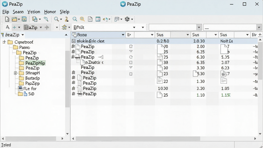Image resolution: width=263 pixels, height=148 pixels.
Task: Click the brush tag toolbar icon
Action: [46, 19]
